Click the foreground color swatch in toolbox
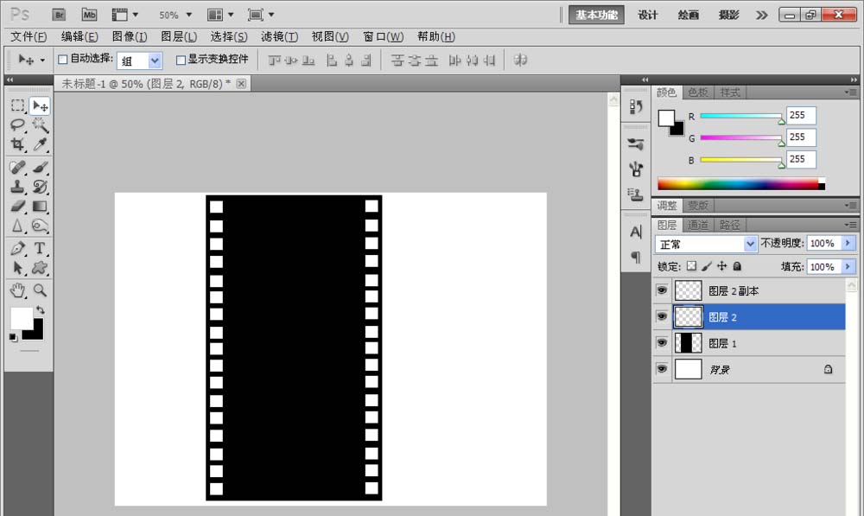This screenshot has height=516, width=864. pos(20,317)
